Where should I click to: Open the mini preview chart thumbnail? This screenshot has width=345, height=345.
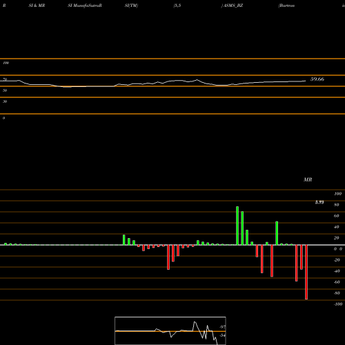pyautogui.click(x=170, y=331)
